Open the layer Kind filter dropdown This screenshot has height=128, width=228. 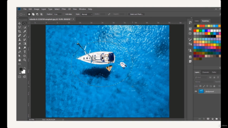point(201,78)
